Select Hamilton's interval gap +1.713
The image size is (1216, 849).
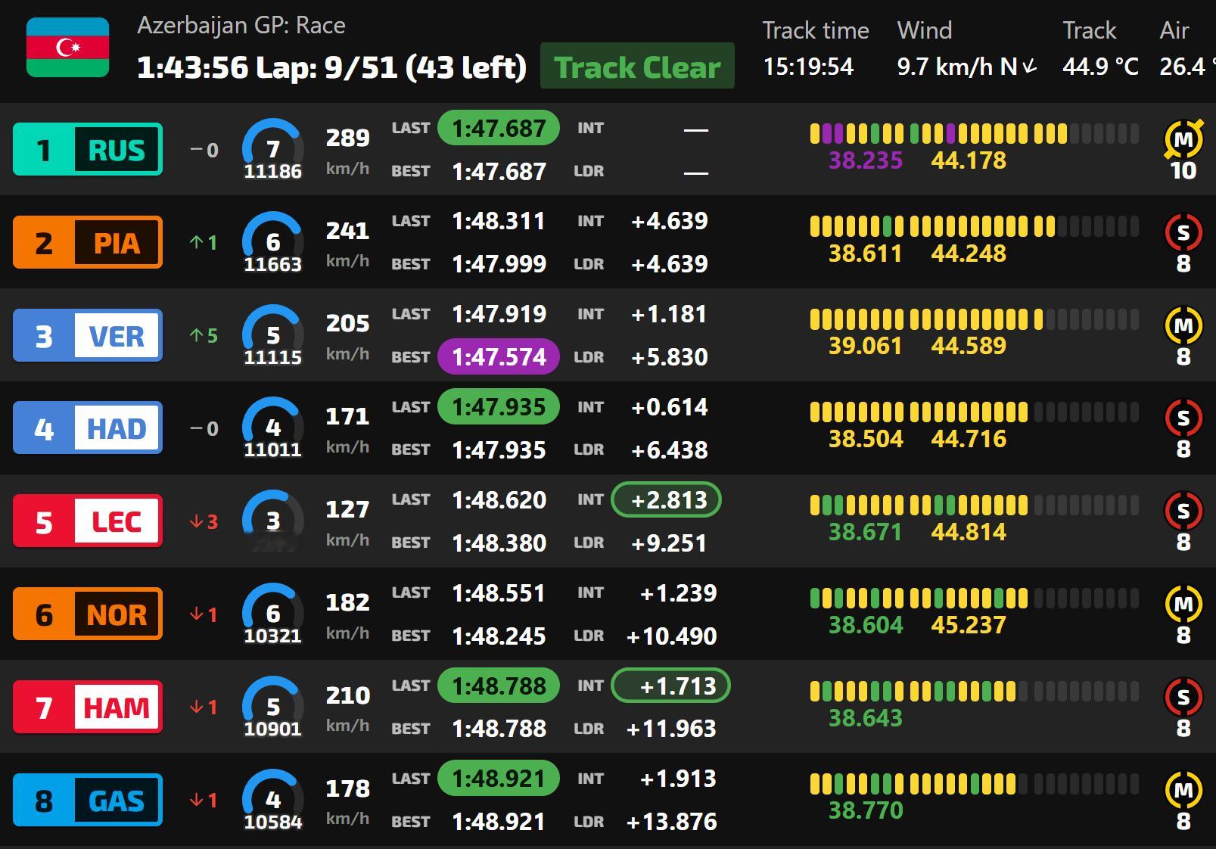click(670, 686)
